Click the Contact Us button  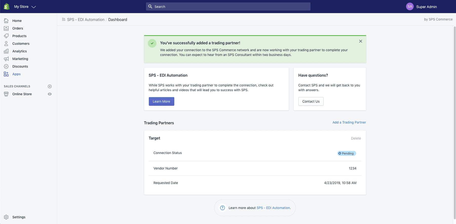pyautogui.click(x=311, y=101)
